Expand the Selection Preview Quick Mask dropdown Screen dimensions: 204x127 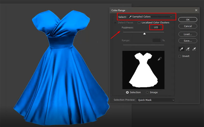156,100
